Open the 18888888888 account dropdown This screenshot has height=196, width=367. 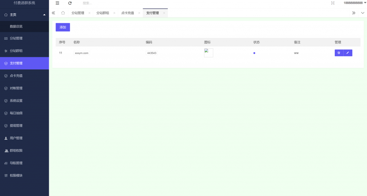354,3
